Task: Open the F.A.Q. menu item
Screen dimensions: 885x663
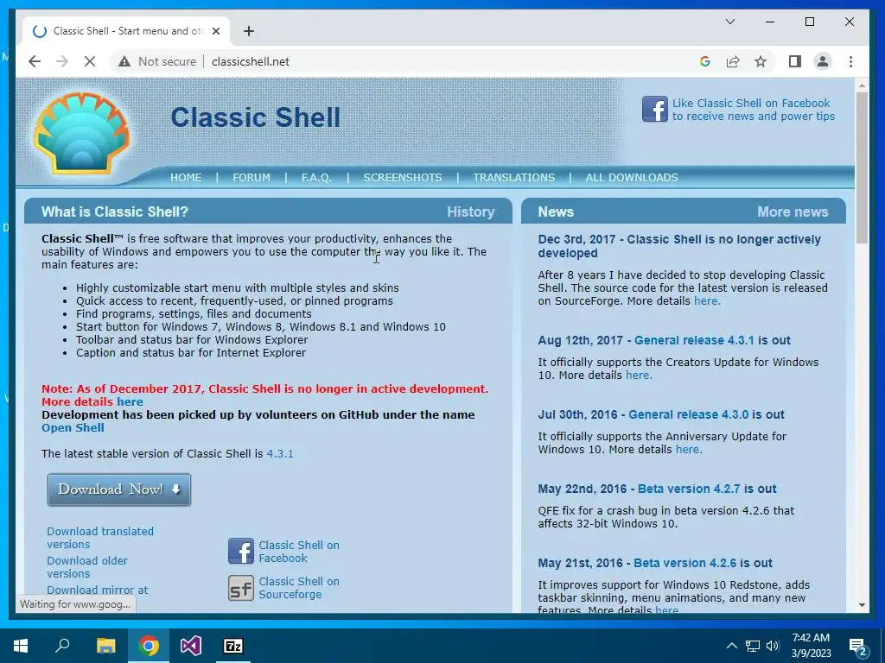Action: 316,178
